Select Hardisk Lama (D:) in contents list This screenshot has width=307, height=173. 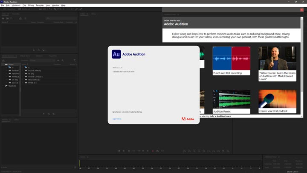tap(35, 77)
